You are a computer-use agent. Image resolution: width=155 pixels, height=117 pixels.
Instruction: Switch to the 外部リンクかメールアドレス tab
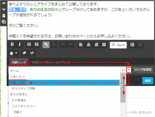(x=51, y=63)
